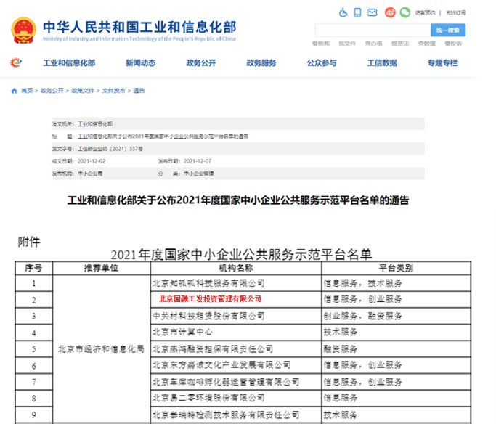Image resolution: width=496 pixels, height=424 pixels.
Task: Open 政务公开 navigation menu
Action: click(201, 63)
